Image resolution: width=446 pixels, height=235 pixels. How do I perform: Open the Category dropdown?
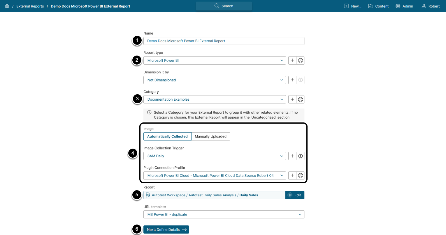pos(215,99)
